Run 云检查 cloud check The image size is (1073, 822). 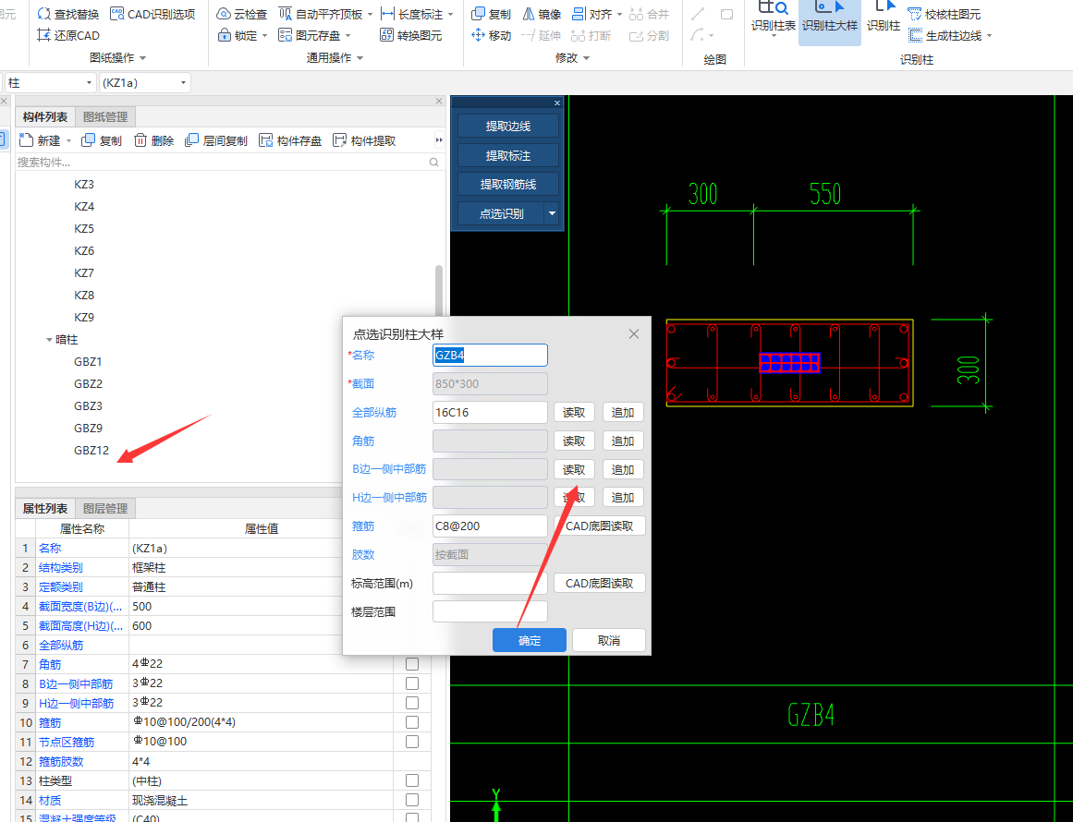(241, 14)
